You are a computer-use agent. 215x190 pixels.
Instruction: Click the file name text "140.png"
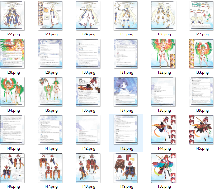tap(13, 148)
